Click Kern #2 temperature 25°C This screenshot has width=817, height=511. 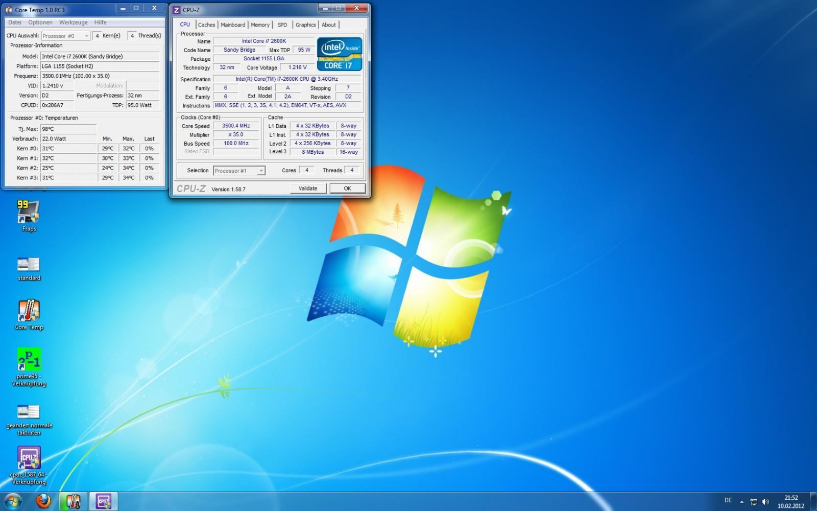tap(69, 168)
